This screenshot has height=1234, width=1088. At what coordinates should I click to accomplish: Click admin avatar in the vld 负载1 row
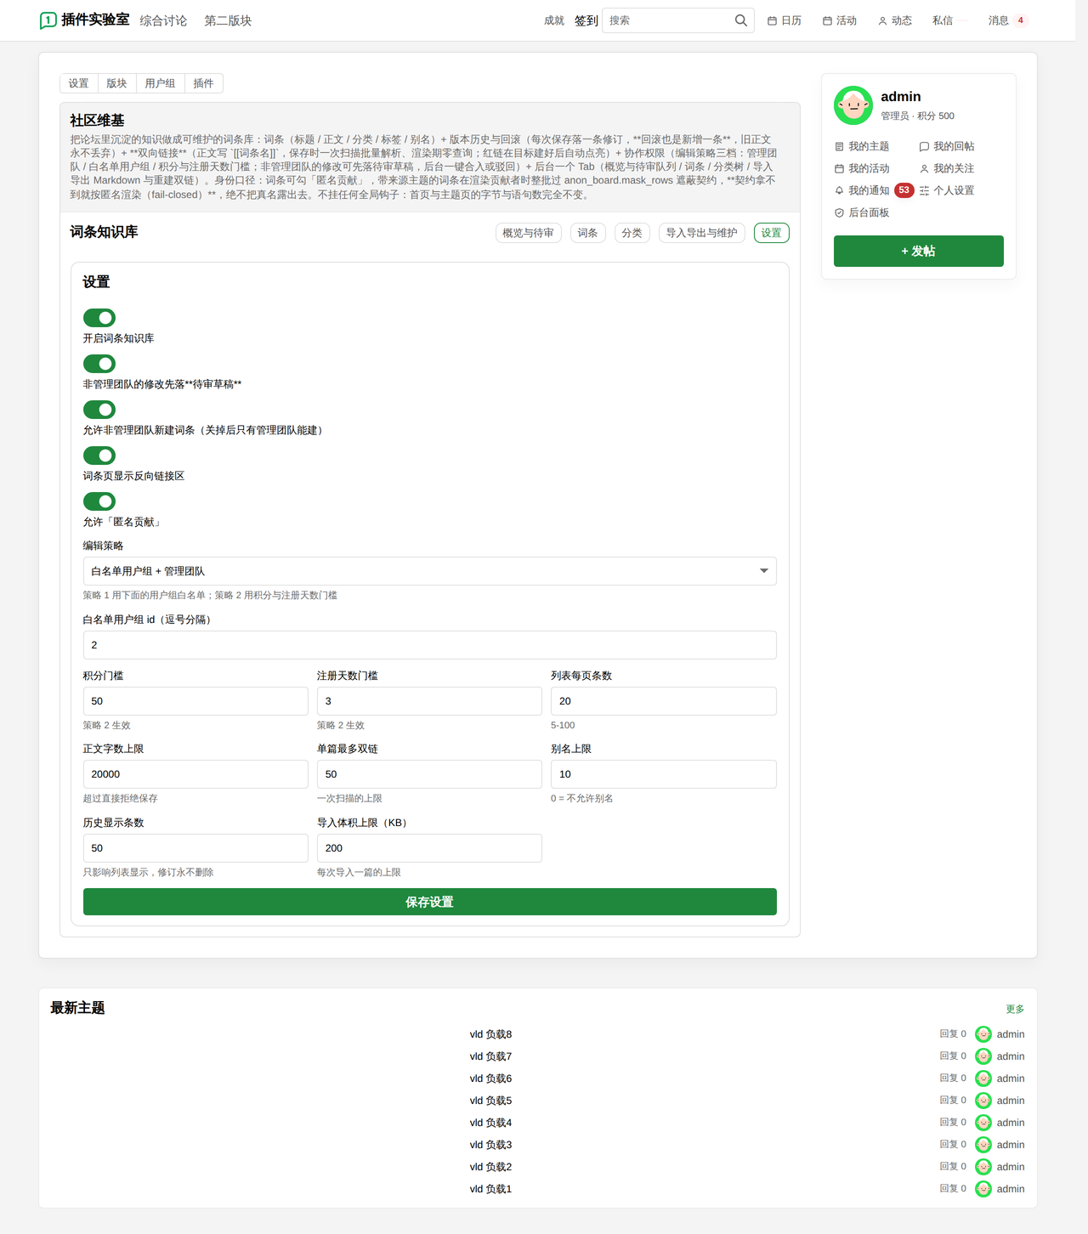pyautogui.click(x=983, y=1189)
